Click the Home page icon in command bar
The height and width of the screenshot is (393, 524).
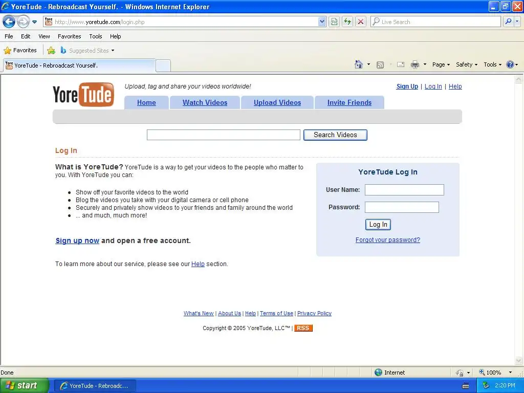coord(359,64)
